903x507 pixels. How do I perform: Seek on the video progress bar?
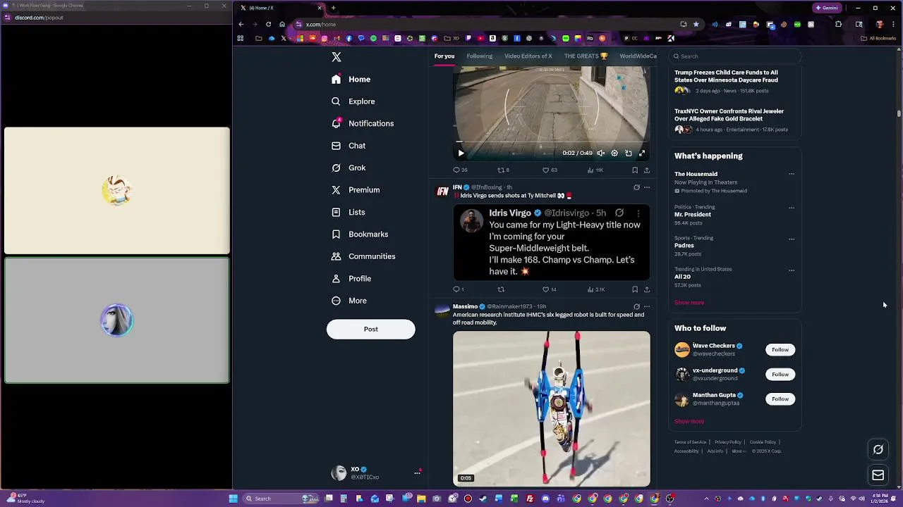[551, 143]
